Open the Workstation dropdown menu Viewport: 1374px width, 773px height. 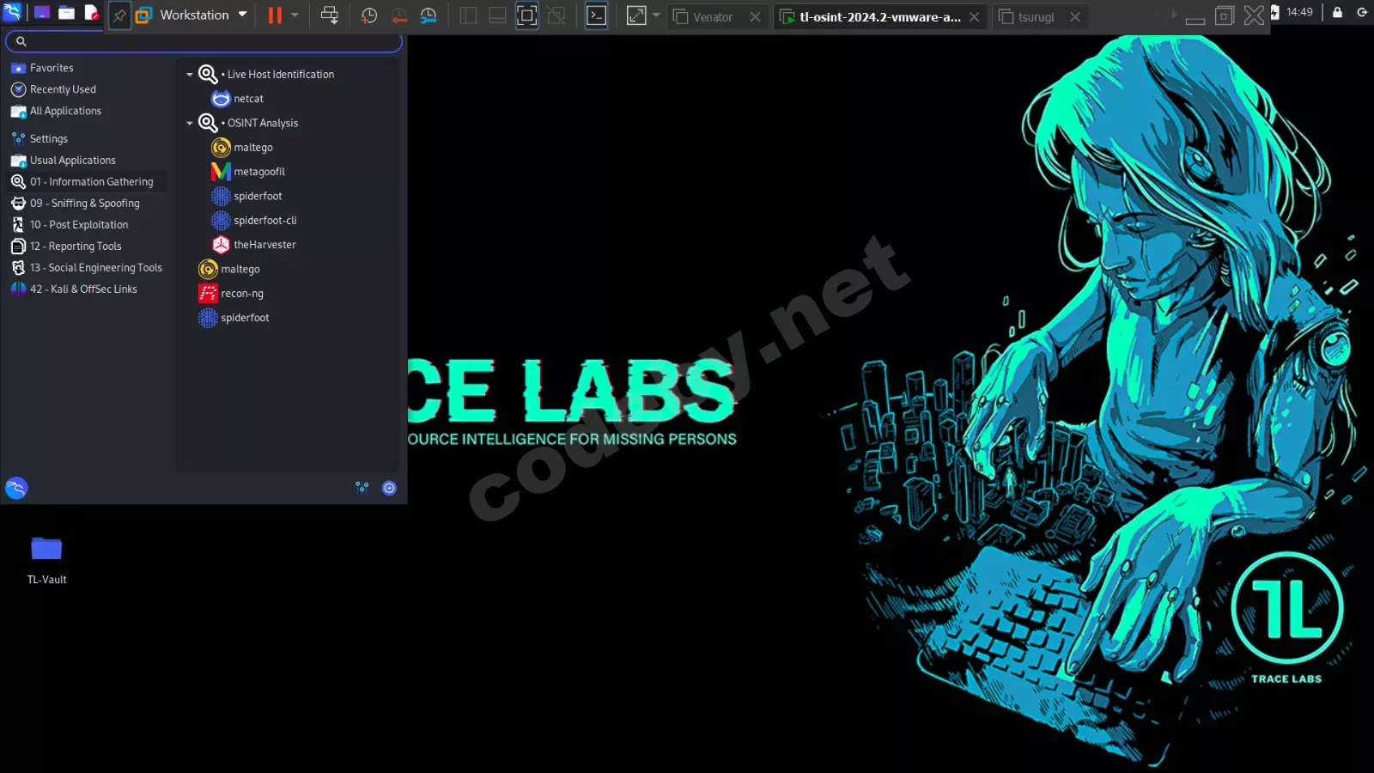click(x=242, y=15)
